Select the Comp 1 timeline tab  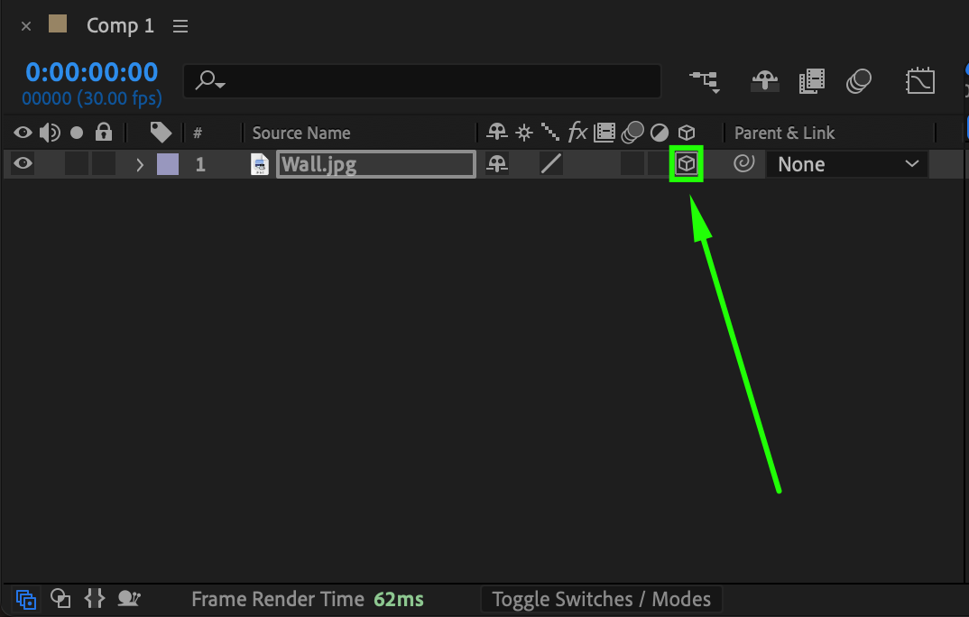pos(120,25)
